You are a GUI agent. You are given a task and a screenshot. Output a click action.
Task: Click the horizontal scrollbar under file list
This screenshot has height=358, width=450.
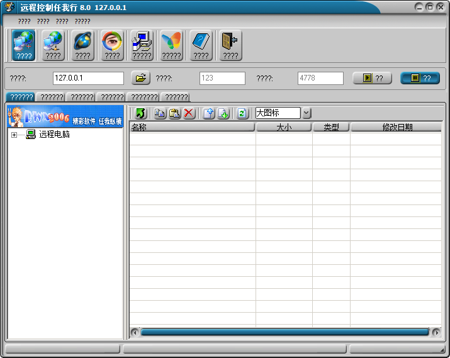284,332
